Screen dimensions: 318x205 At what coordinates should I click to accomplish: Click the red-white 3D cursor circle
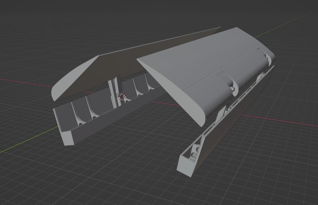point(122,97)
